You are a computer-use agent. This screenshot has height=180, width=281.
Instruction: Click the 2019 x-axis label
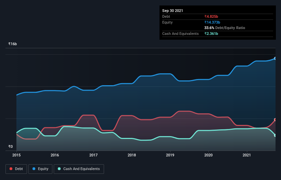170,155
